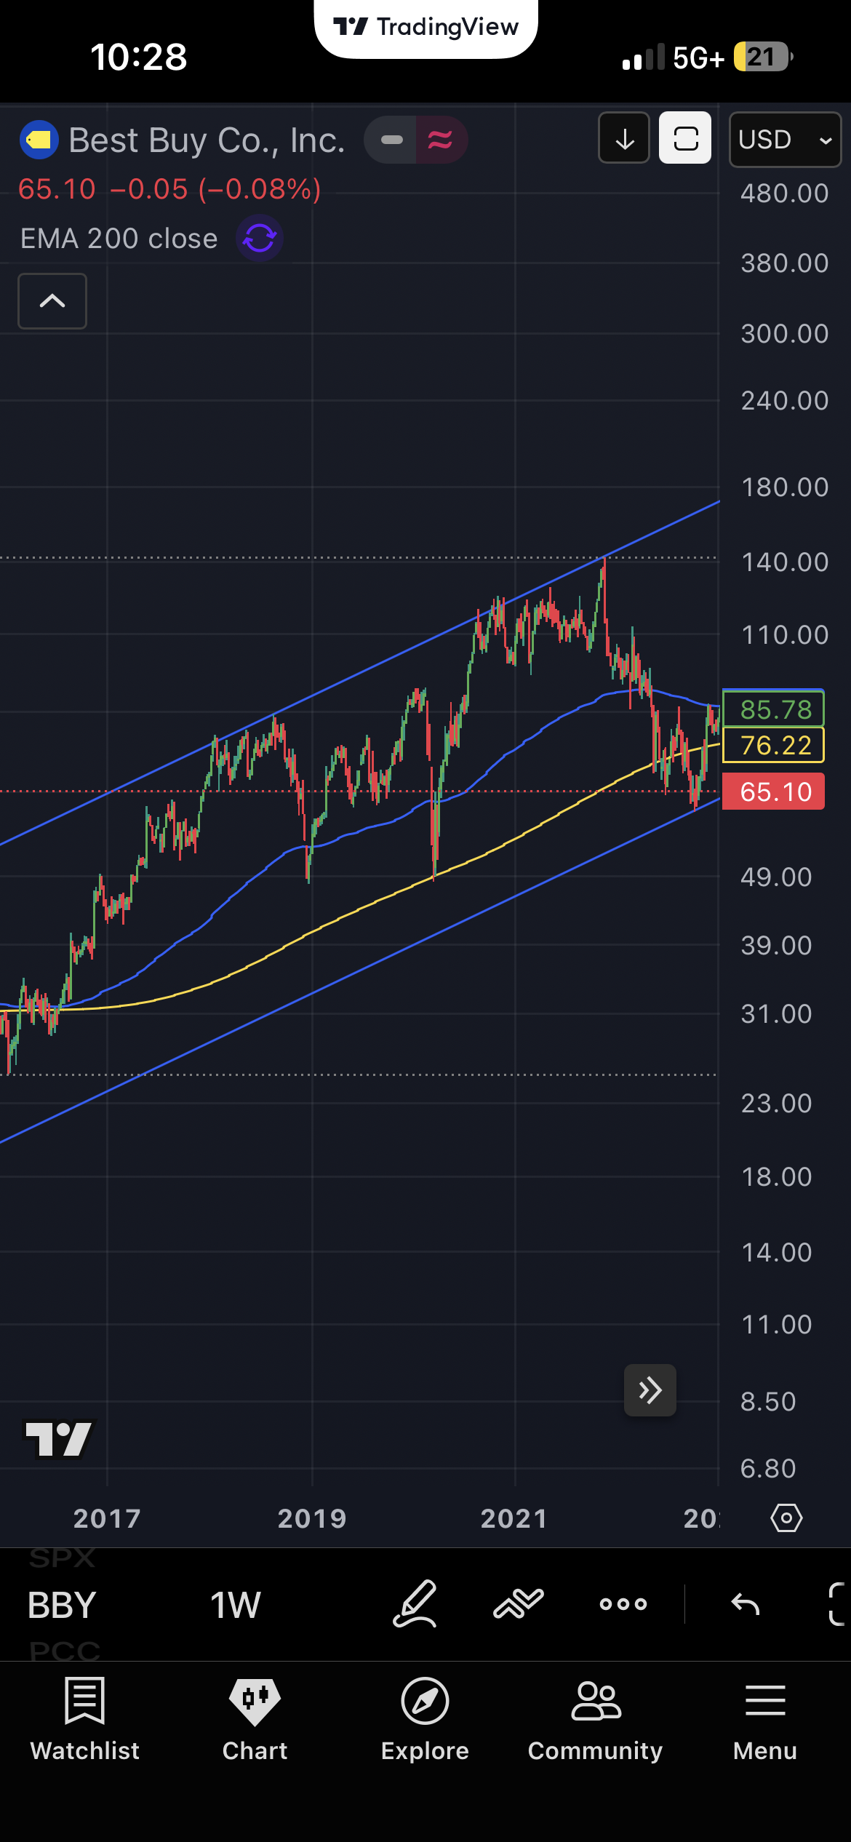Select the EMA 200 close indicator label

(x=119, y=239)
